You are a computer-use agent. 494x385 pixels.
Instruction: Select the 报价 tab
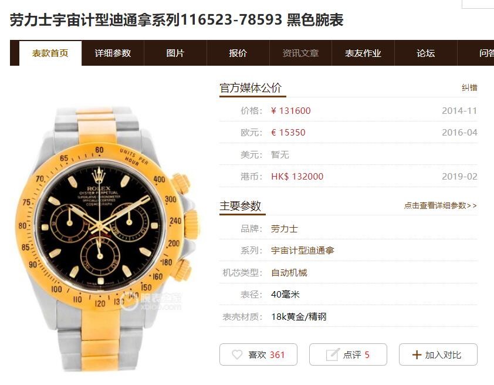[x=238, y=53]
